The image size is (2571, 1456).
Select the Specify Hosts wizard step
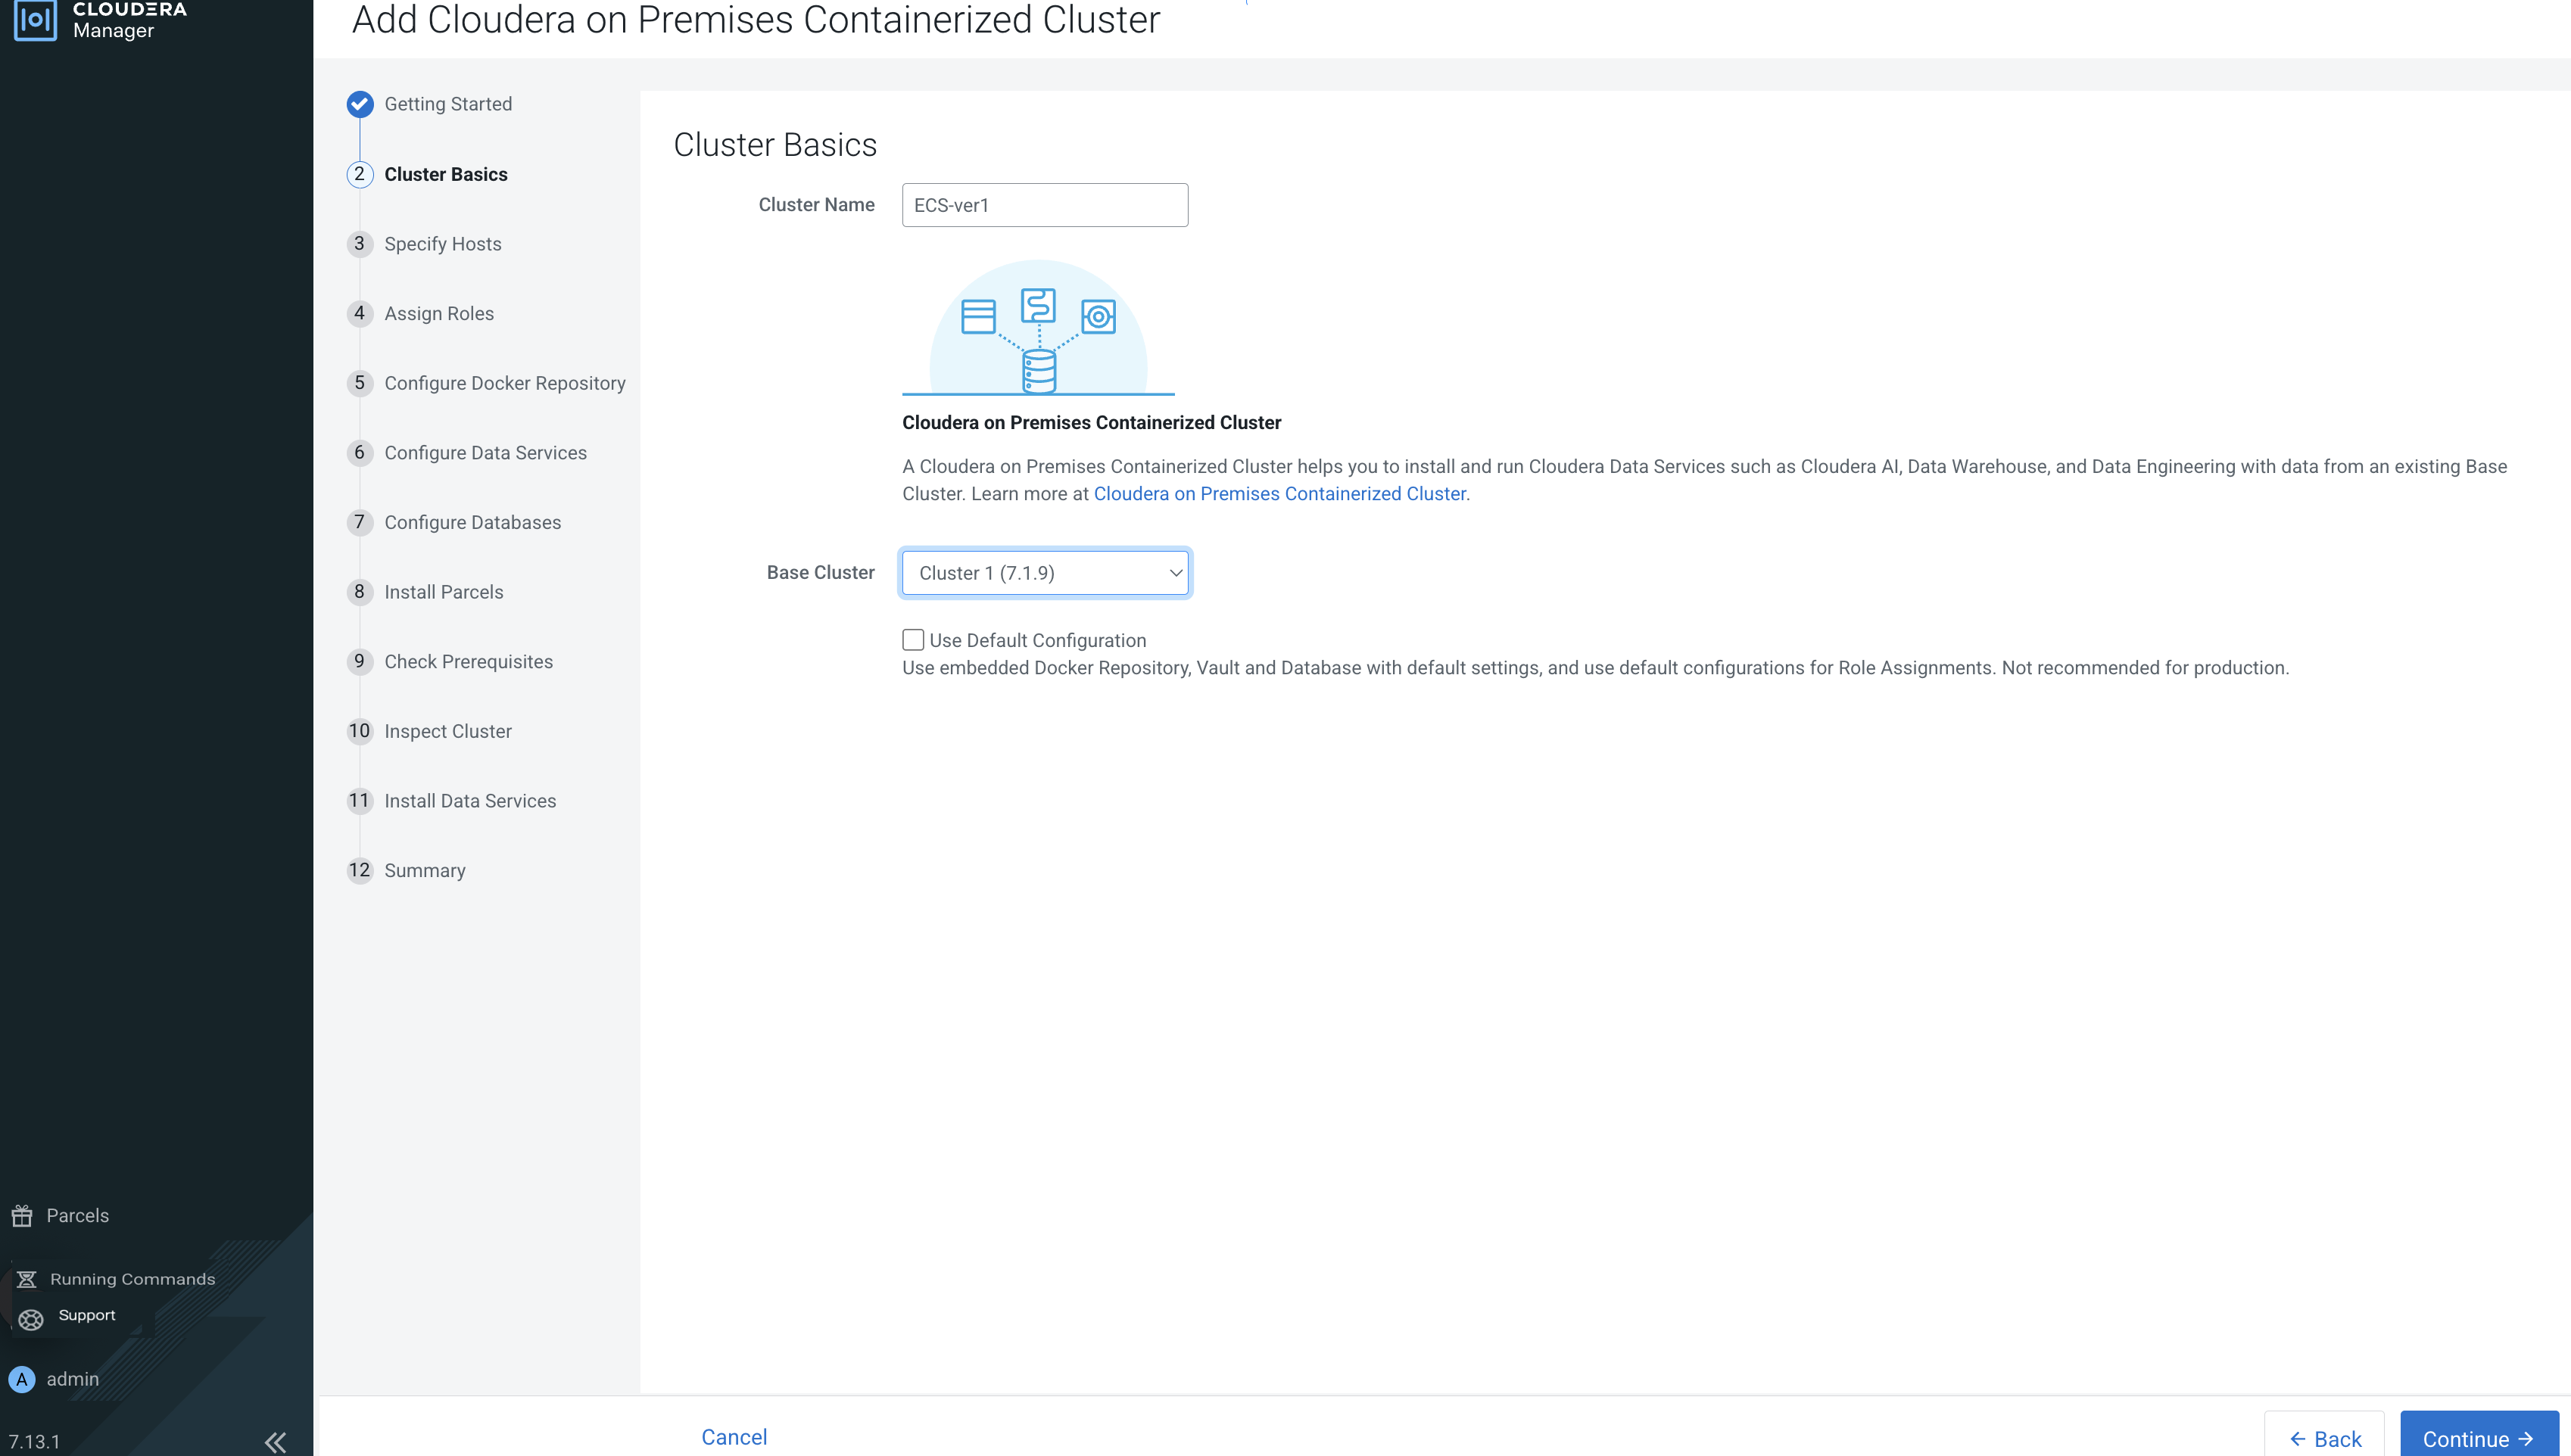click(442, 244)
